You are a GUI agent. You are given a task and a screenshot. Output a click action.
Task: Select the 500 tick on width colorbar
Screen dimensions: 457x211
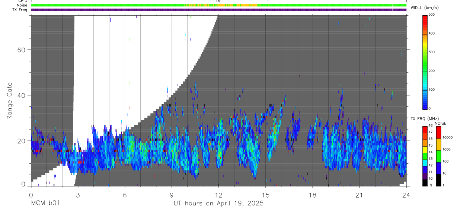point(432,15)
